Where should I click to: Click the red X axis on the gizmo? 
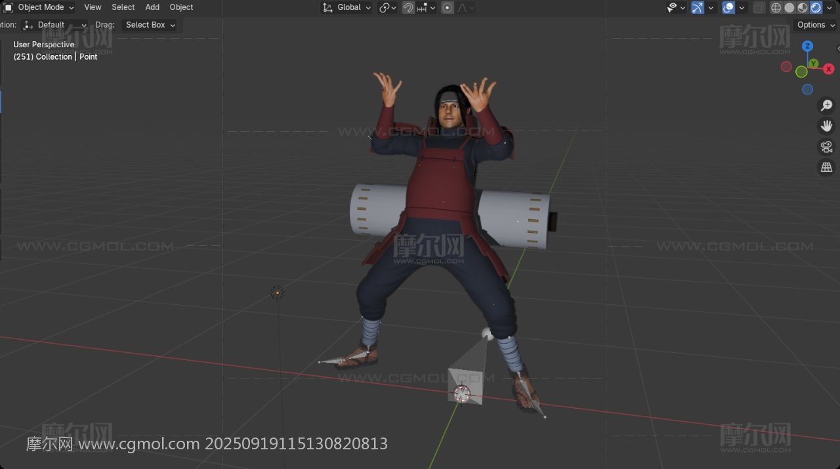coord(829,69)
